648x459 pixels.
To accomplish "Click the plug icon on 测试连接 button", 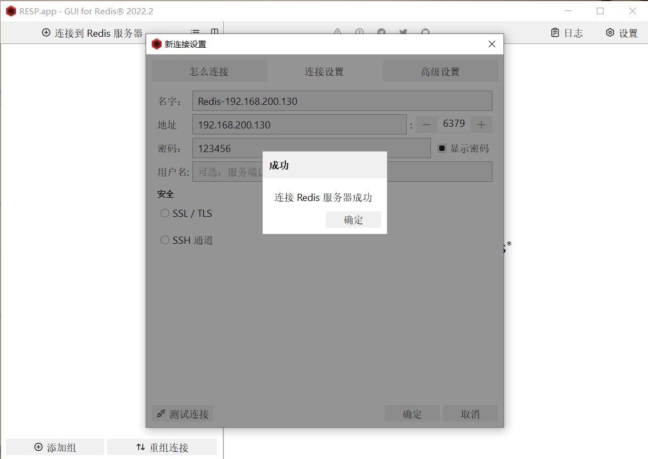I will click(x=161, y=413).
